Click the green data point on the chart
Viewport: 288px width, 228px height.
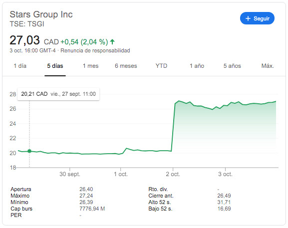pyautogui.click(x=29, y=151)
